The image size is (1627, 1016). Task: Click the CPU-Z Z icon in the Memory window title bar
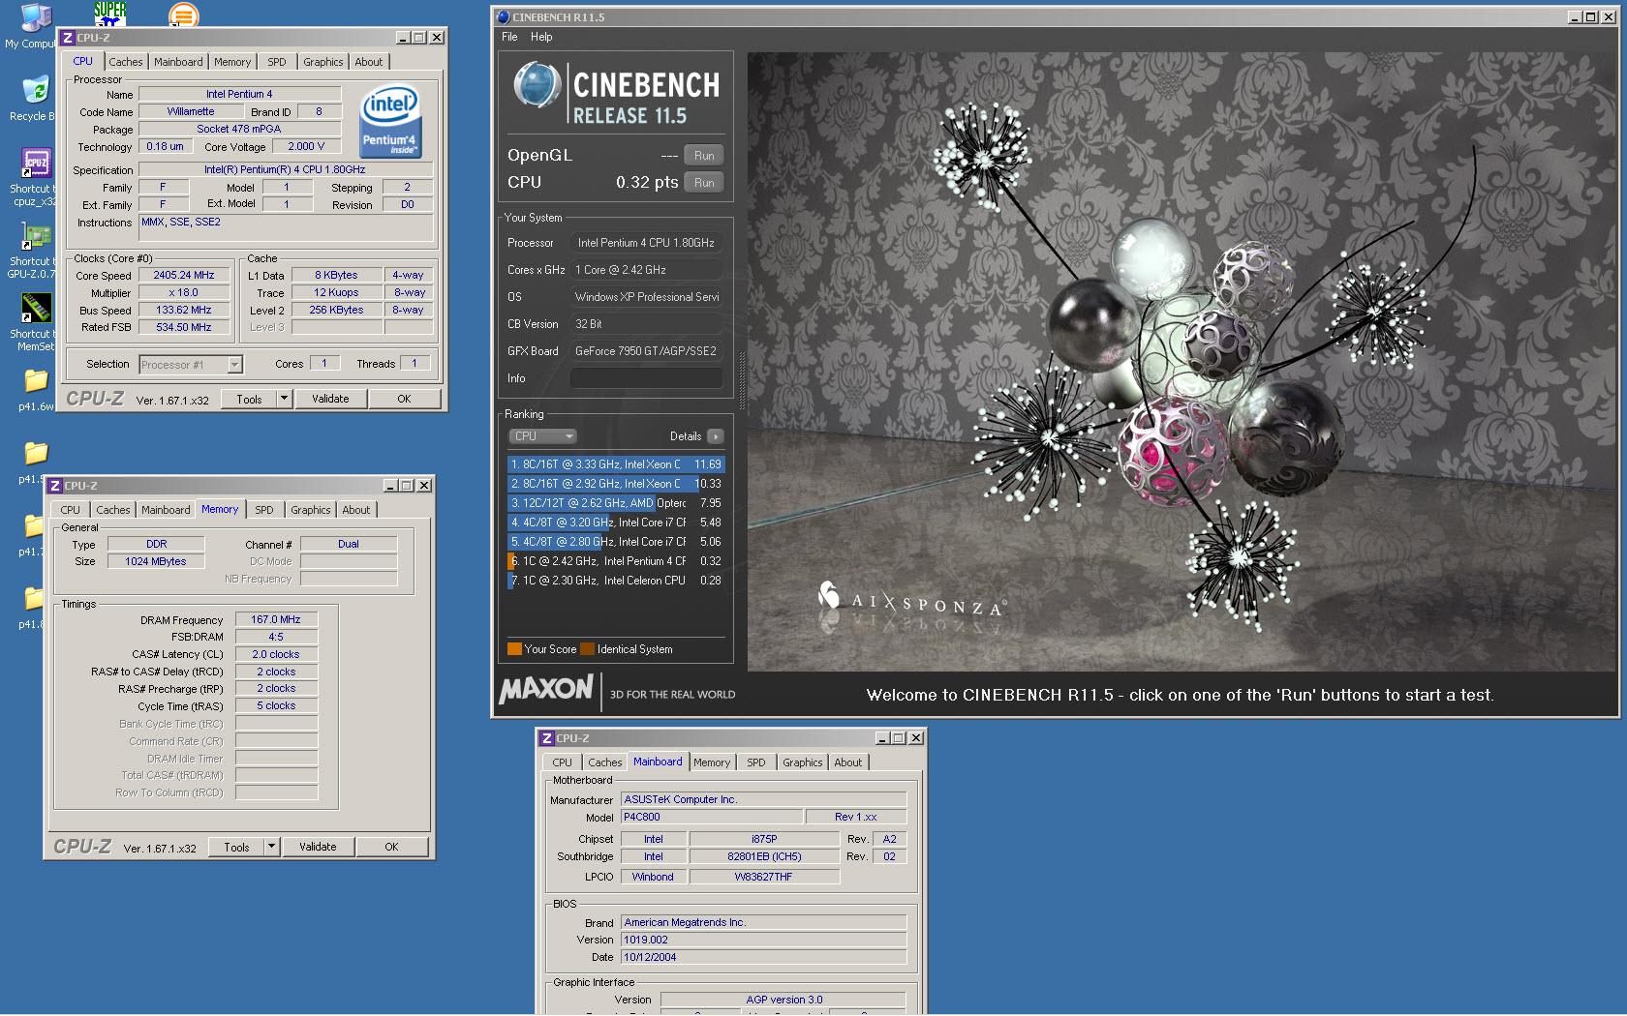click(x=55, y=486)
